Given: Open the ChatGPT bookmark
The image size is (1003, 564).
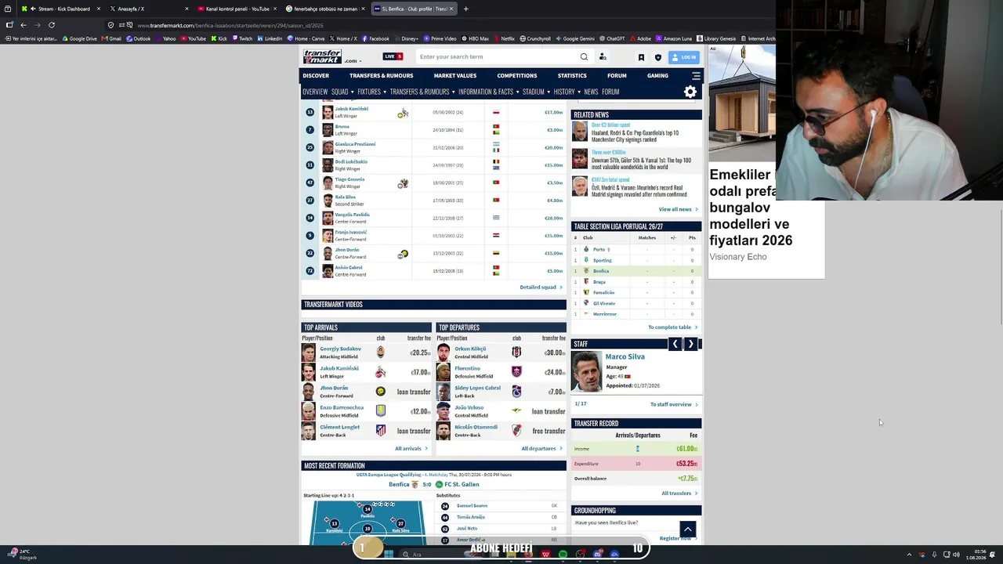Looking at the screenshot, I should click(612, 38).
